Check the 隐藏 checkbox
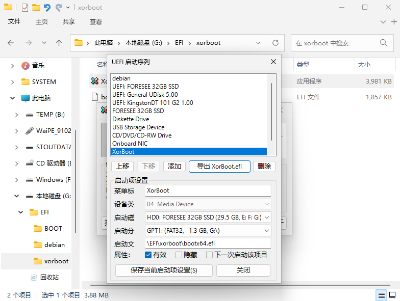 (179, 255)
